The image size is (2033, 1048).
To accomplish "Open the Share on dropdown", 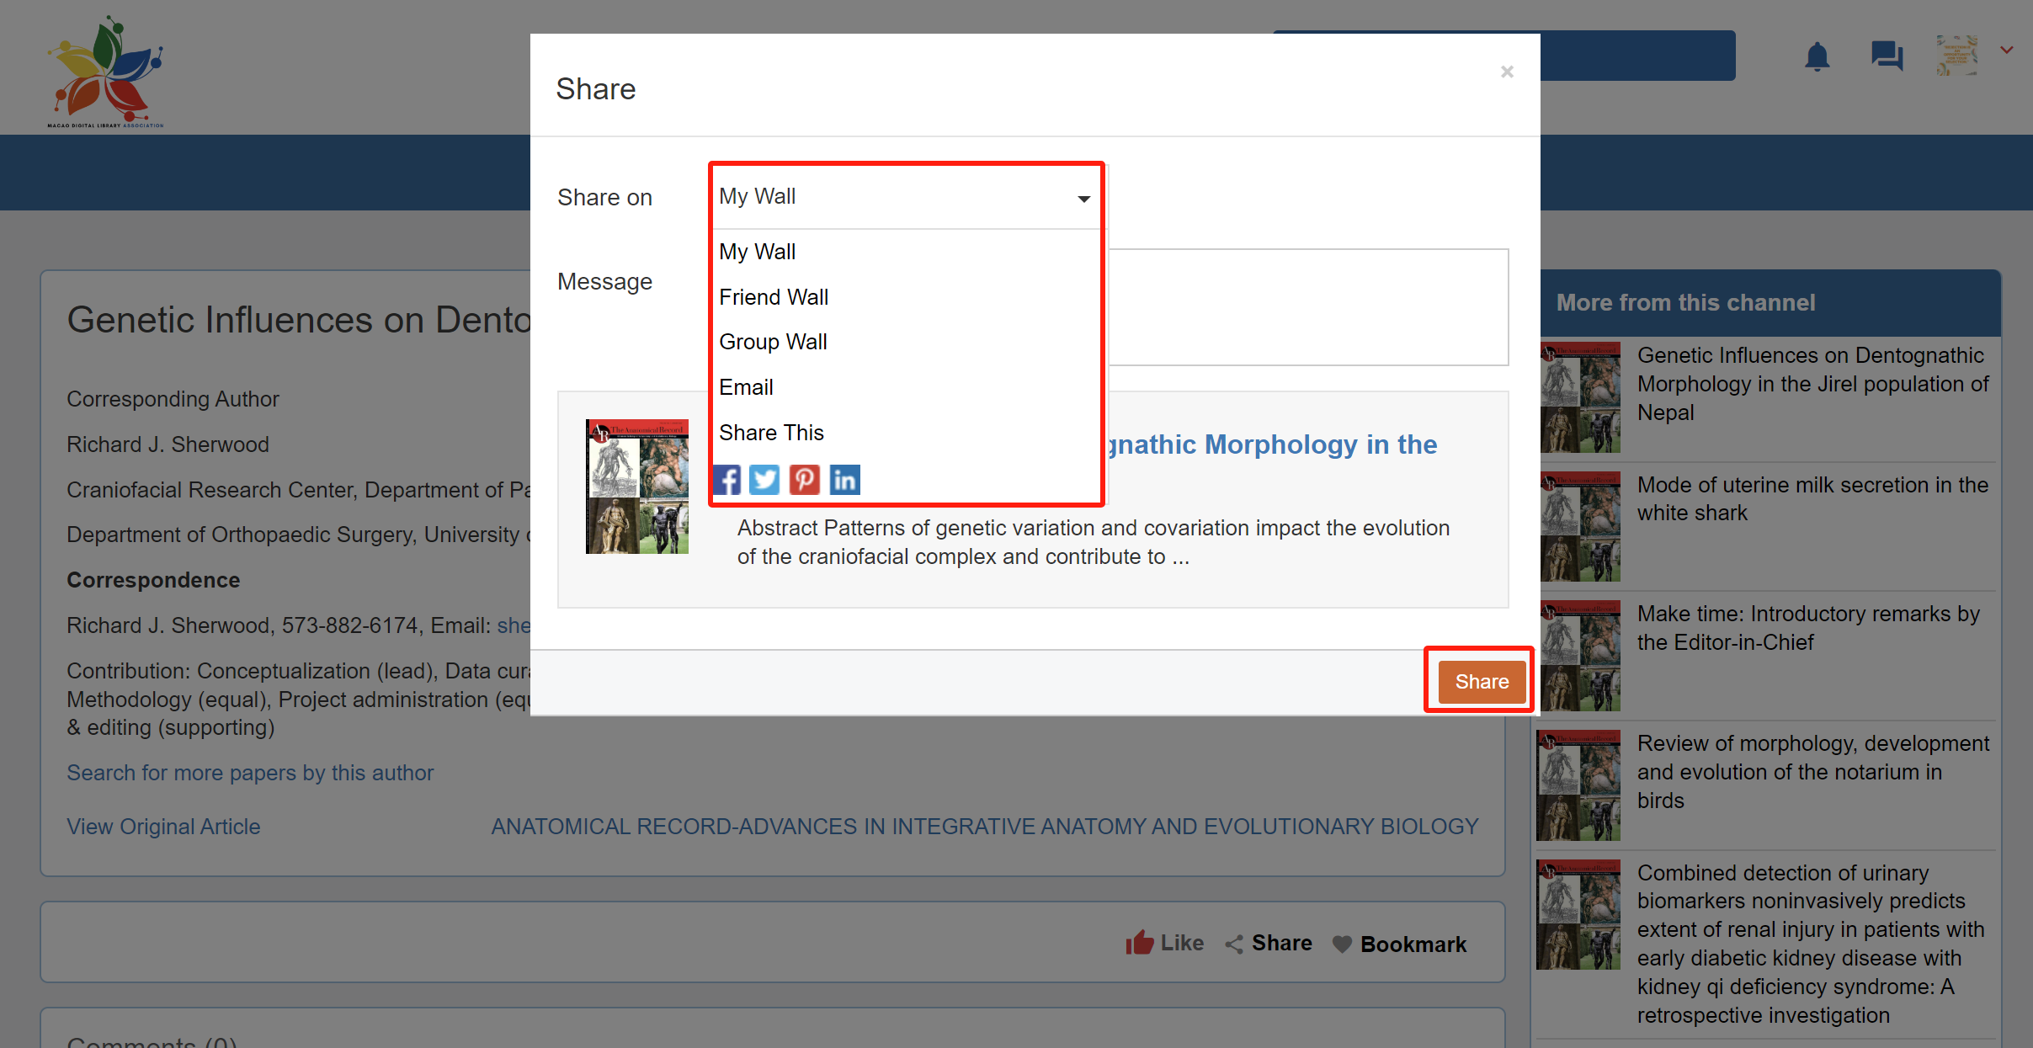I will coord(906,197).
